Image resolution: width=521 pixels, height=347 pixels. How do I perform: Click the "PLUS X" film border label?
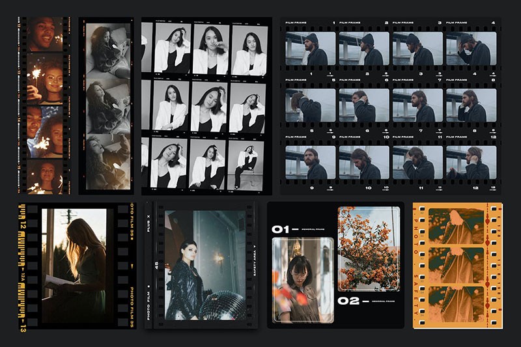tap(148, 224)
